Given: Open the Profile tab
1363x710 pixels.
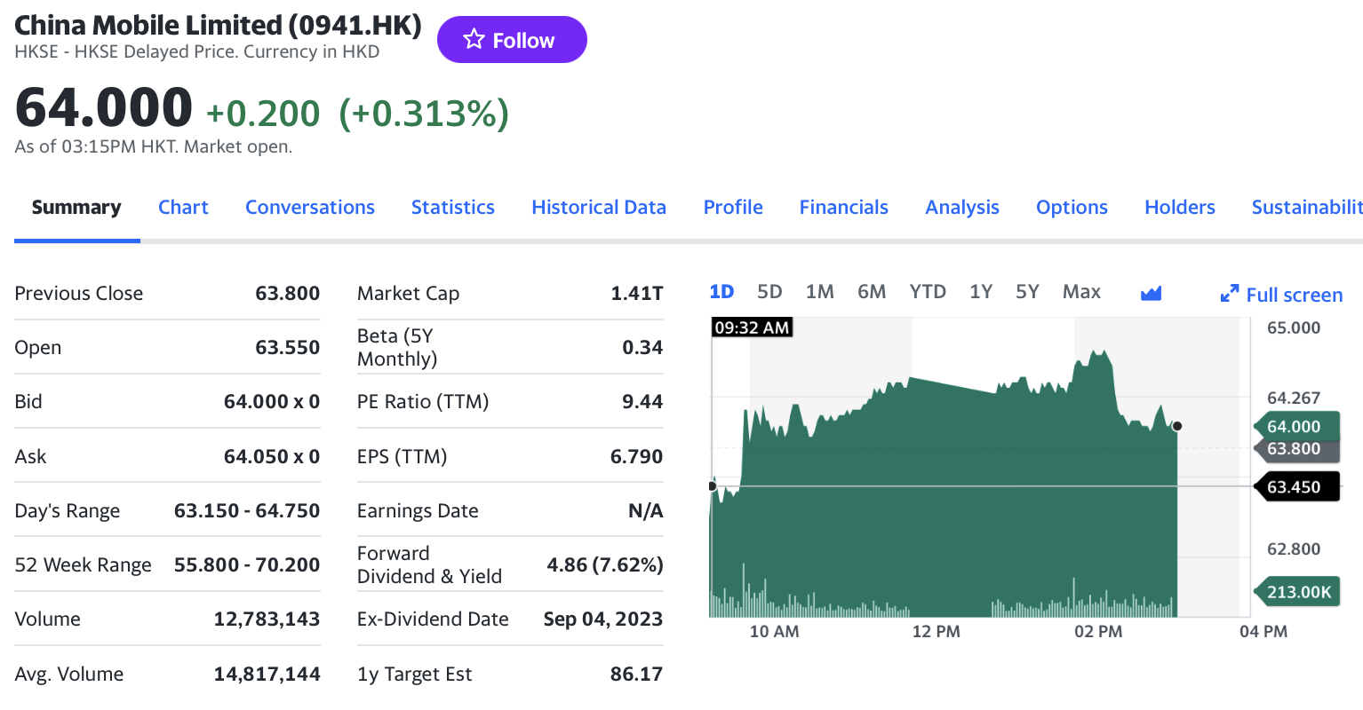Looking at the screenshot, I should (733, 208).
